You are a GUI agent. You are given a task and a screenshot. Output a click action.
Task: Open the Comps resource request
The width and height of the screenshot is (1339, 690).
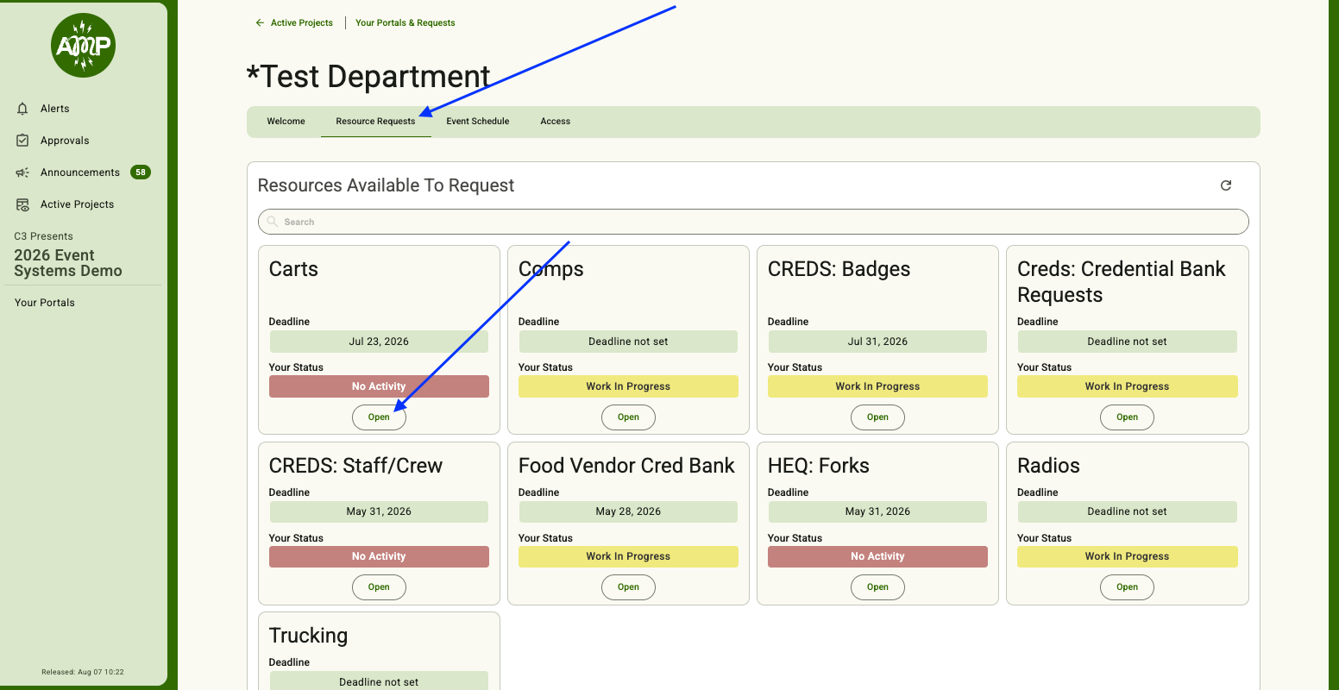(628, 417)
